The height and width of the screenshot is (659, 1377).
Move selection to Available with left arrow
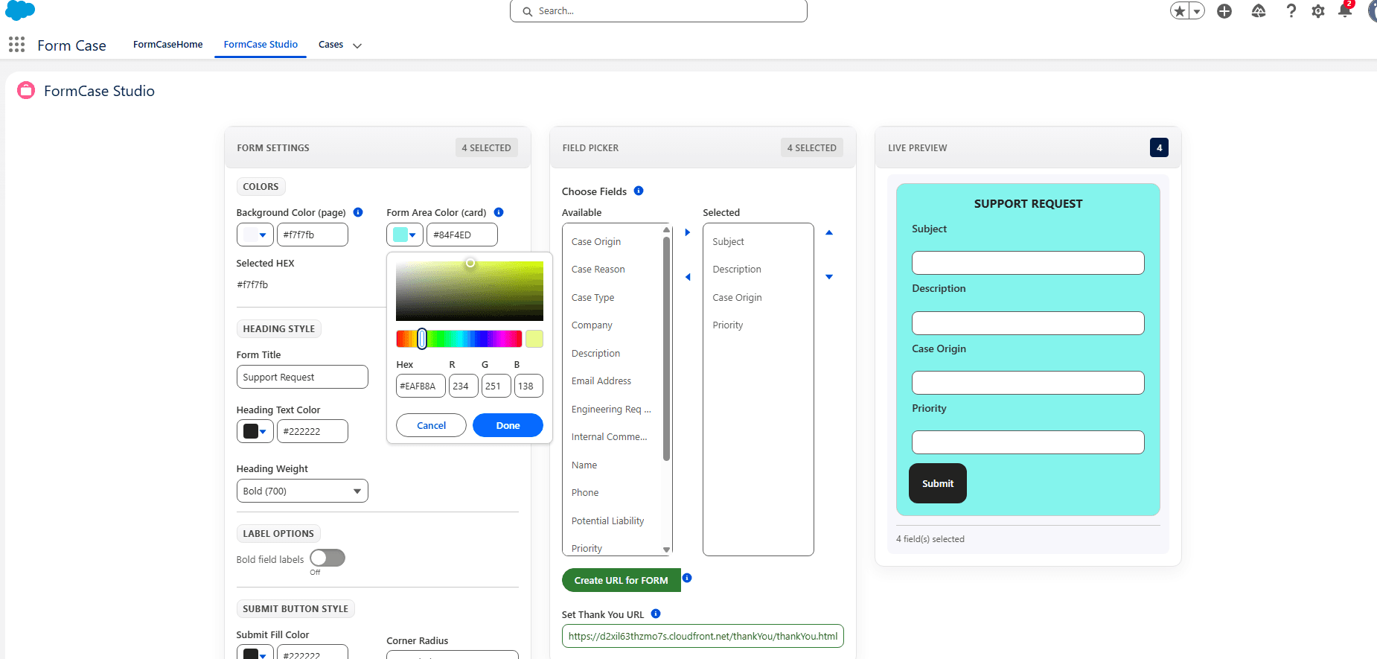pos(688,277)
